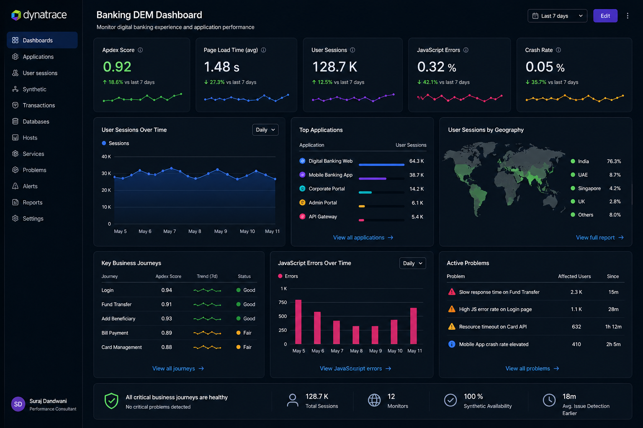Click info icon beside Crash Rate
Viewport: 643px width, 428px height.
(x=558, y=50)
